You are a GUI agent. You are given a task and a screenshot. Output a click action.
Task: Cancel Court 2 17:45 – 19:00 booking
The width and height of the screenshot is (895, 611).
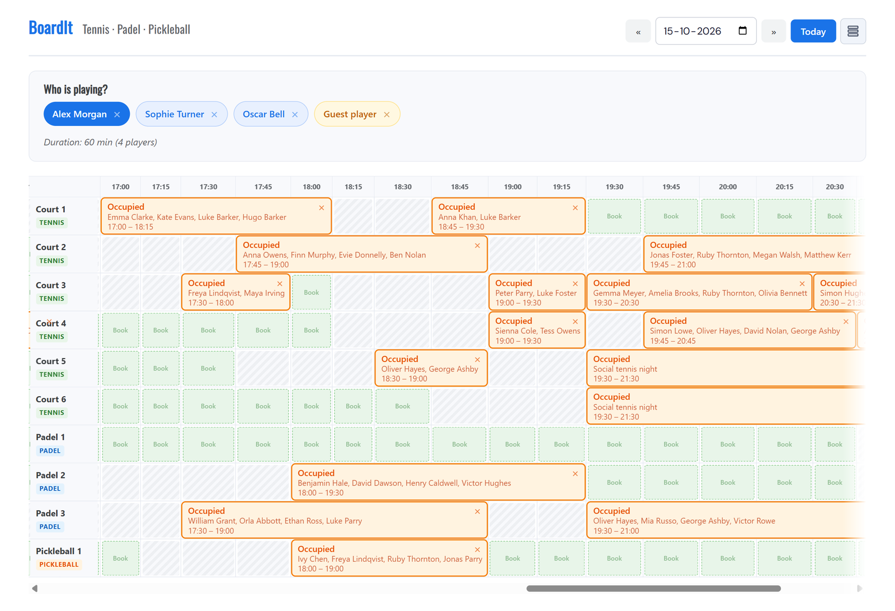pyautogui.click(x=477, y=246)
